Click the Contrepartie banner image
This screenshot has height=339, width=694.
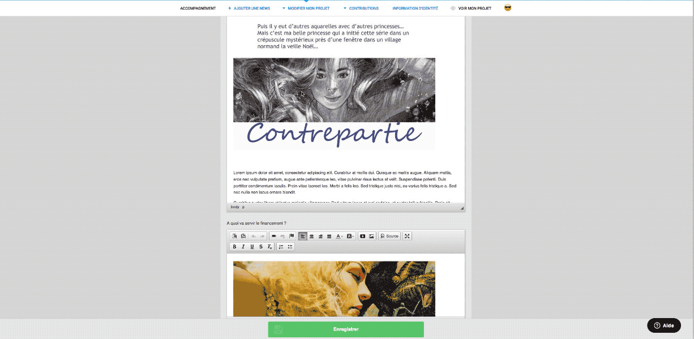[334, 136]
